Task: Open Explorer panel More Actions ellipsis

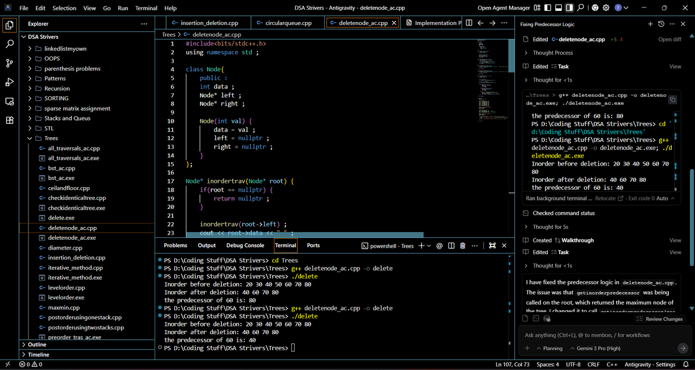Action: 144,24
